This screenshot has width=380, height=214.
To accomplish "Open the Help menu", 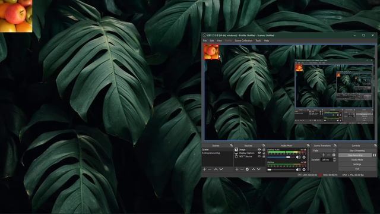I will tap(267, 40).
